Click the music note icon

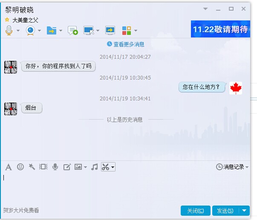click(95, 167)
